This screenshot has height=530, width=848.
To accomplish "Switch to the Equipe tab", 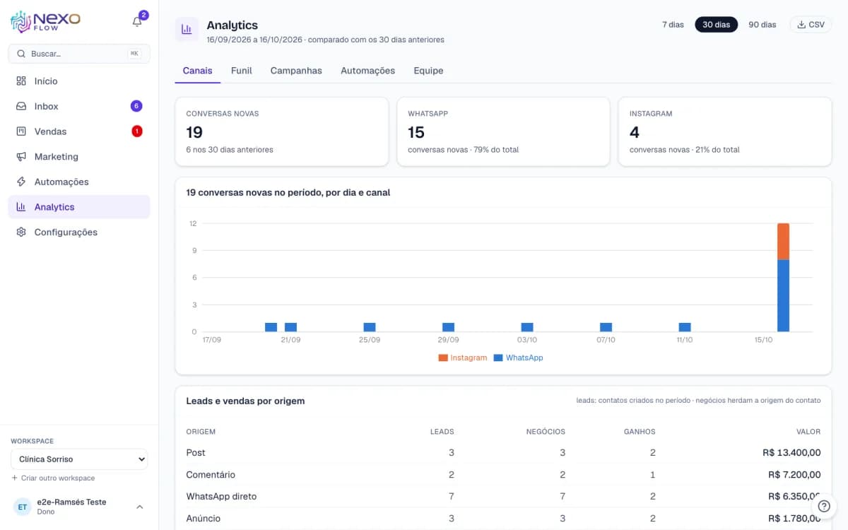I will (x=428, y=71).
